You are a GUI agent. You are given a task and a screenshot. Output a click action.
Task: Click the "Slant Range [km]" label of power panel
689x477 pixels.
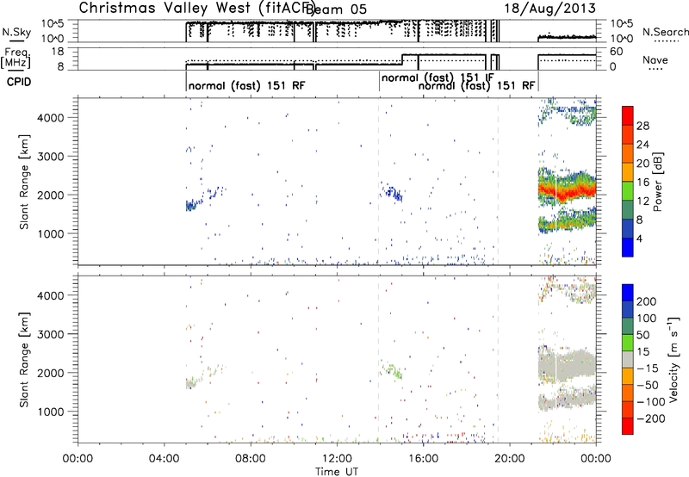coord(24,182)
